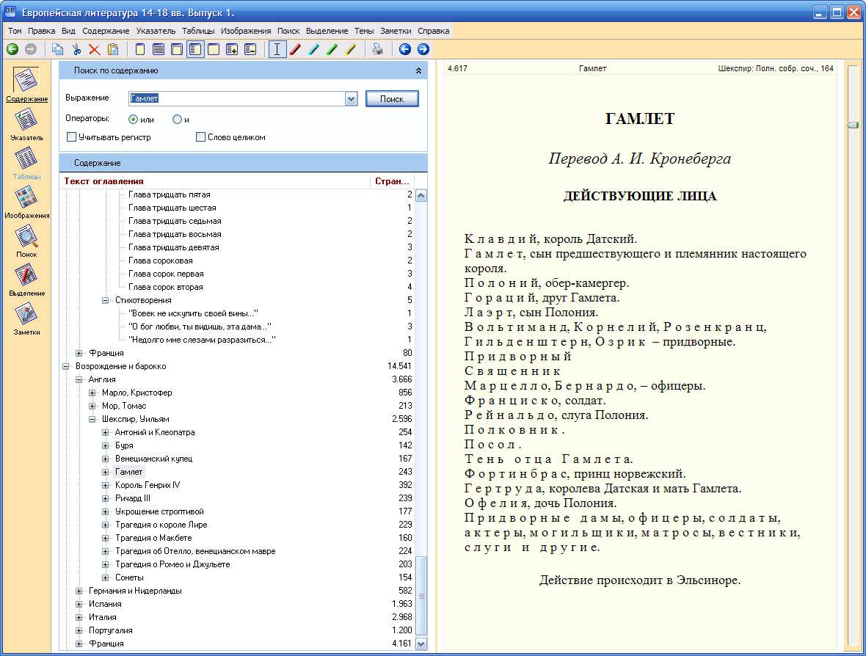Screen dimensions: 866x656
Task: Open the Темы menu
Action: click(x=364, y=31)
